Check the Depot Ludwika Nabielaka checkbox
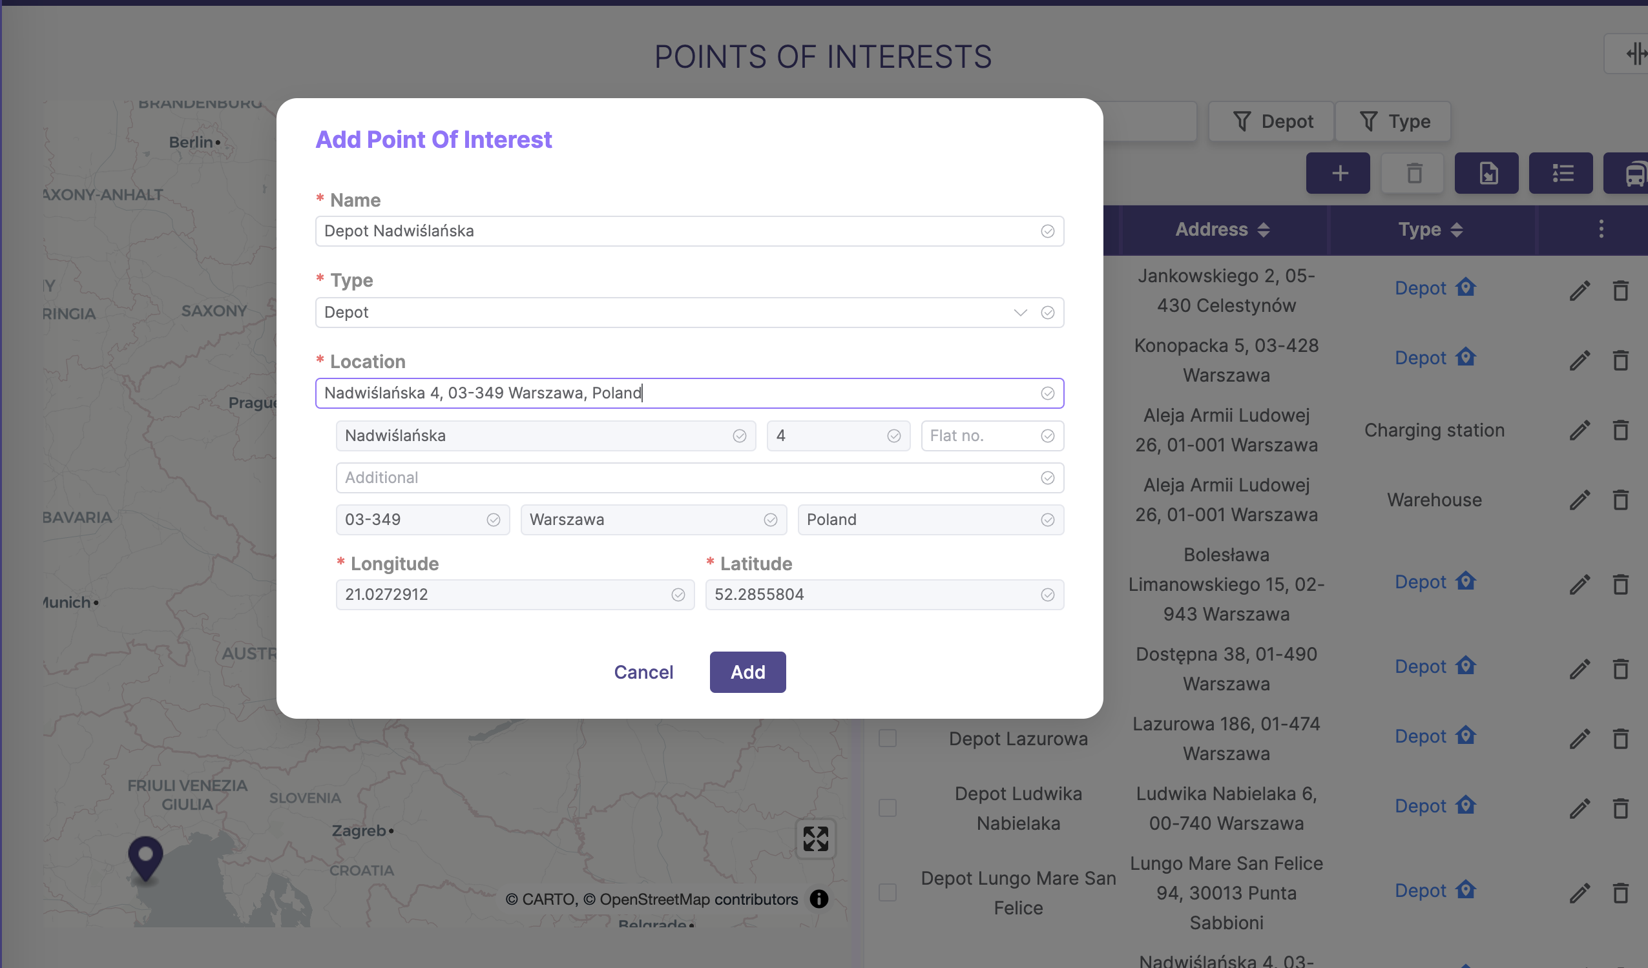1648x968 pixels. (888, 808)
